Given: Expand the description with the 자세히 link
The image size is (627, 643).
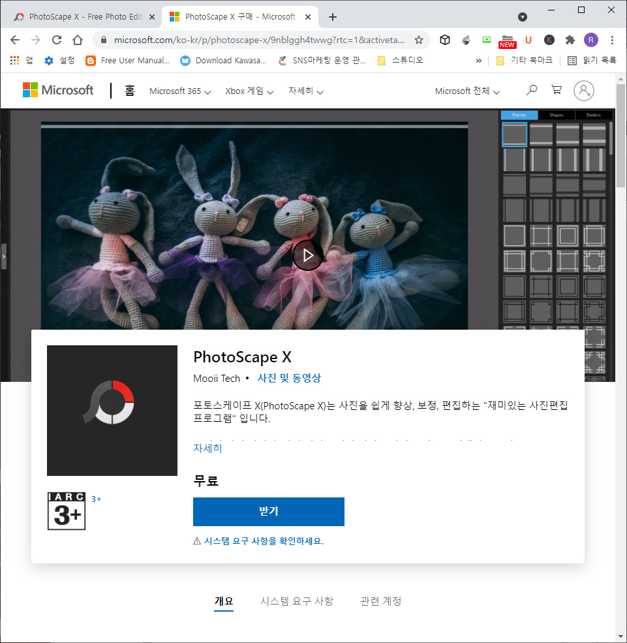Looking at the screenshot, I should (207, 448).
